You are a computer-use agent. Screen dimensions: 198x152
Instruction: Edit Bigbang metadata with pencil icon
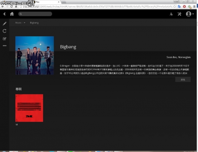pos(5,24)
